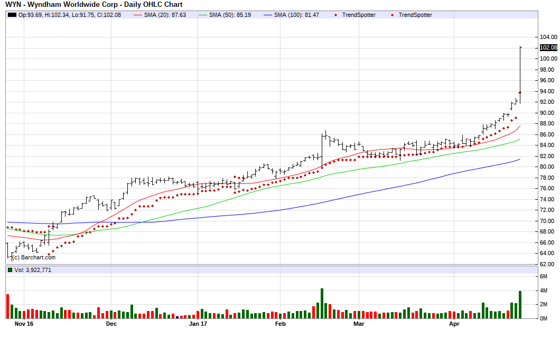
Task: Click the 66.00 price axis label
Action: click(x=548, y=242)
